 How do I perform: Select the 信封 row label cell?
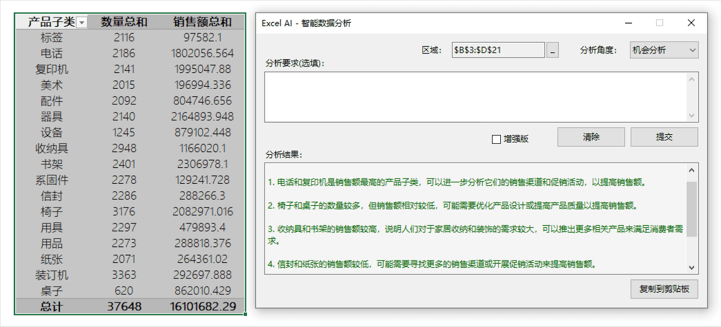click(x=52, y=196)
